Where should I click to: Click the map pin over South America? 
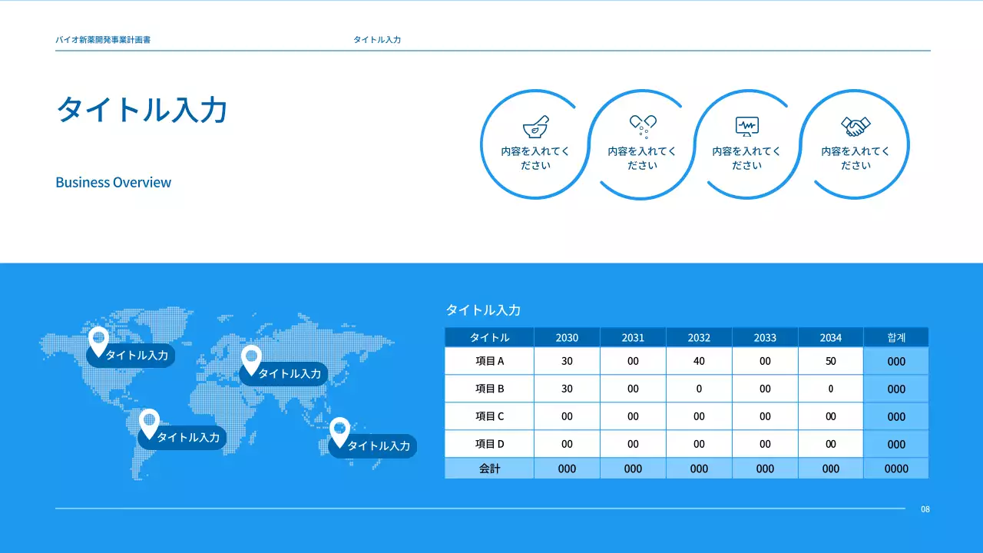149,422
